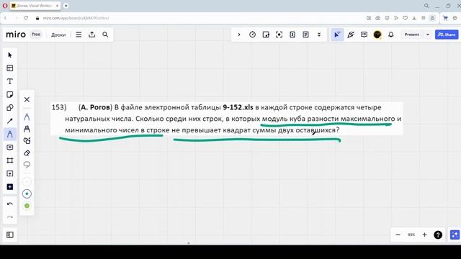Close the Miro browser tab

click(x=57, y=6)
